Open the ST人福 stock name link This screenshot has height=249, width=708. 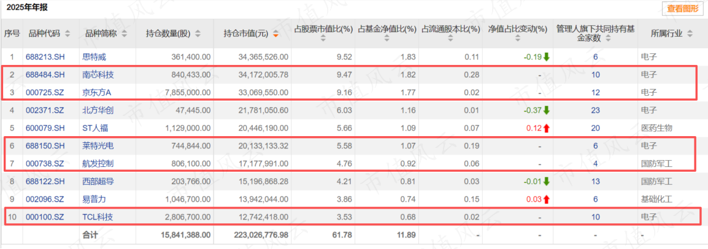click(95, 128)
